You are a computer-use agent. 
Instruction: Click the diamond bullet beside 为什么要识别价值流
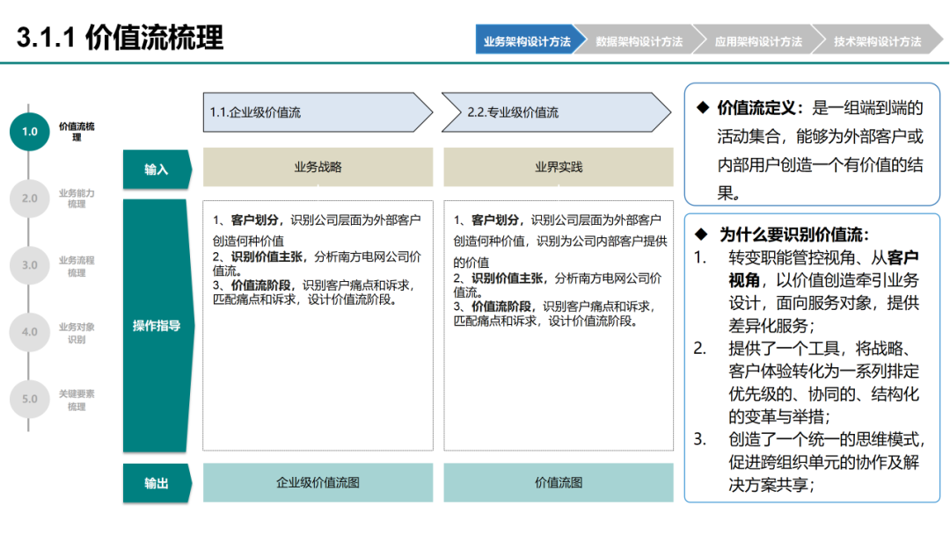(701, 234)
